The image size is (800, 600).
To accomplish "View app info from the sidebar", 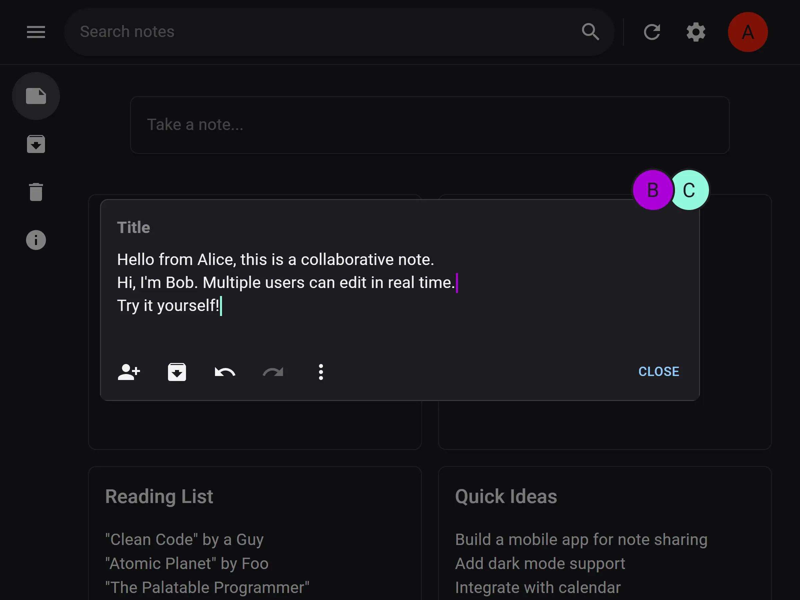I will tap(36, 240).
